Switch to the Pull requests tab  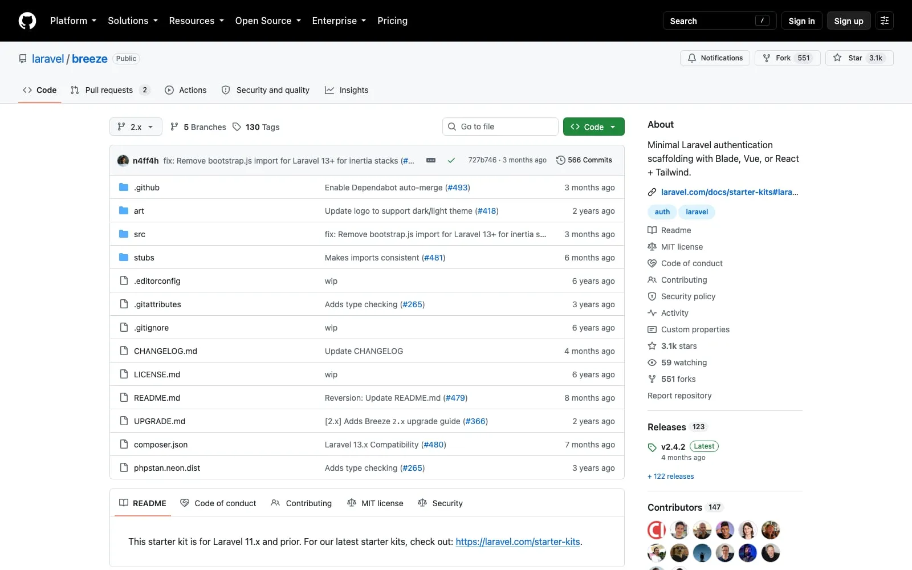coord(110,90)
